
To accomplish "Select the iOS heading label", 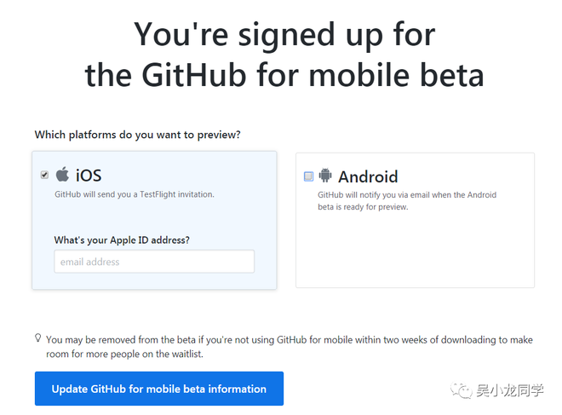I will [x=89, y=176].
